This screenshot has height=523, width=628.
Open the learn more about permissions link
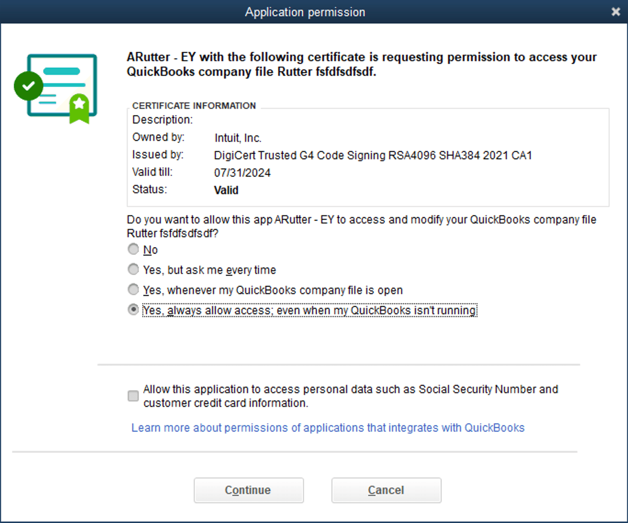point(328,428)
